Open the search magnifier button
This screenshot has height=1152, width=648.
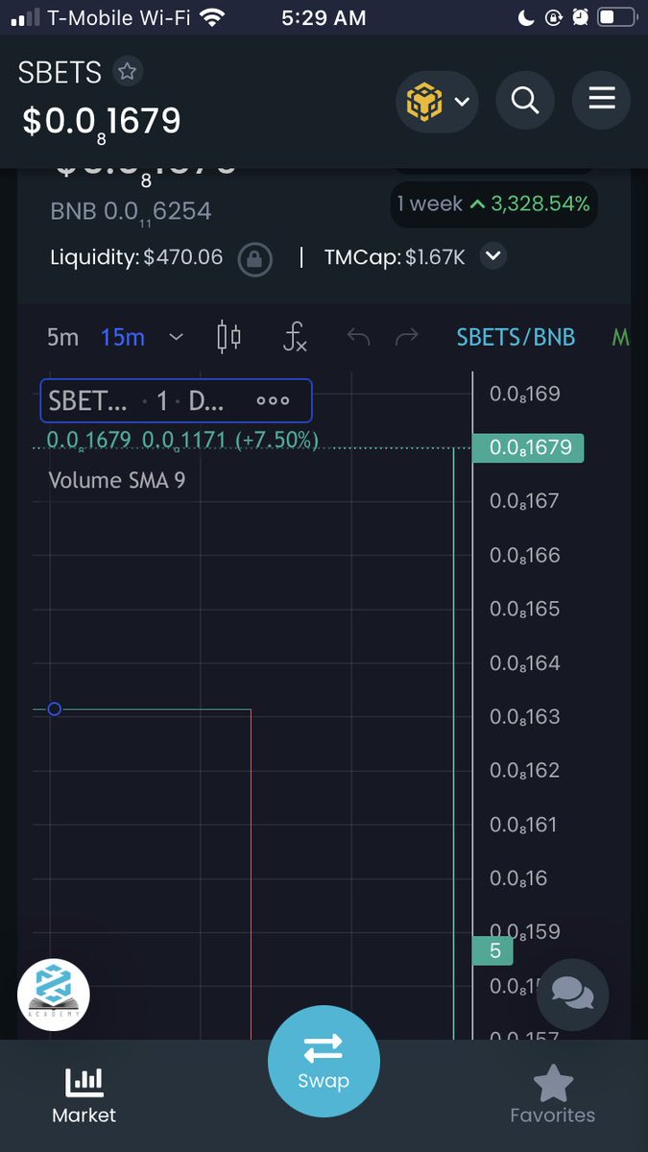click(525, 99)
